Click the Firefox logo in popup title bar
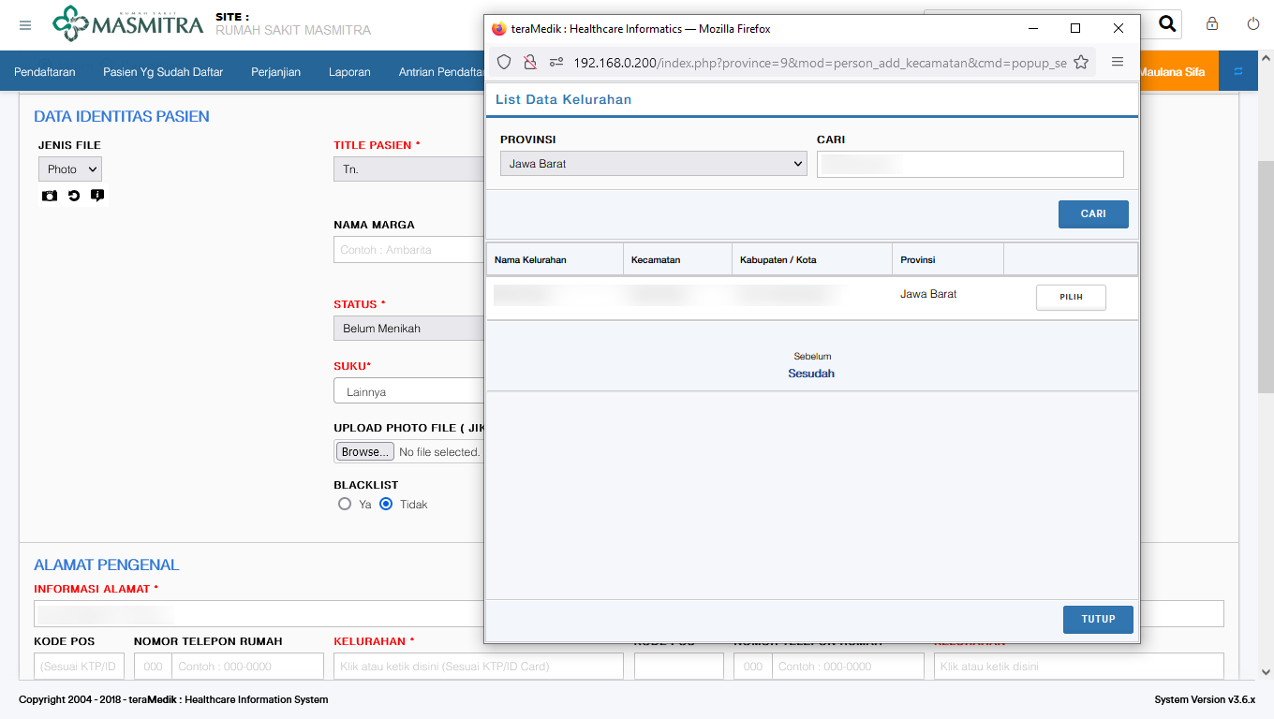1274x719 pixels. (498, 29)
